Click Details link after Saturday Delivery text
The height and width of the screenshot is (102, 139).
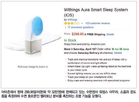(118, 53)
